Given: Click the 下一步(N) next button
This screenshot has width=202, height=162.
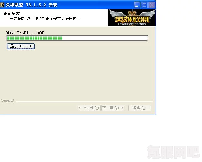Looking at the screenshot, I should tap(113, 108).
